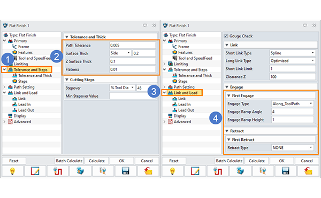This screenshot has height=198, width=321.
Task: Click the comment bubble icon in right dialog title
Action: [305, 26]
